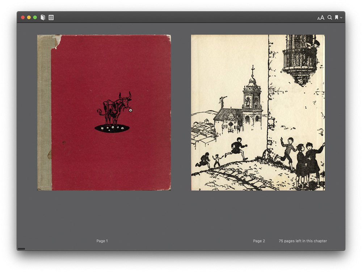Click the running boy in the illustration
362x273 pixels.
pyautogui.click(x=237, y=148)
